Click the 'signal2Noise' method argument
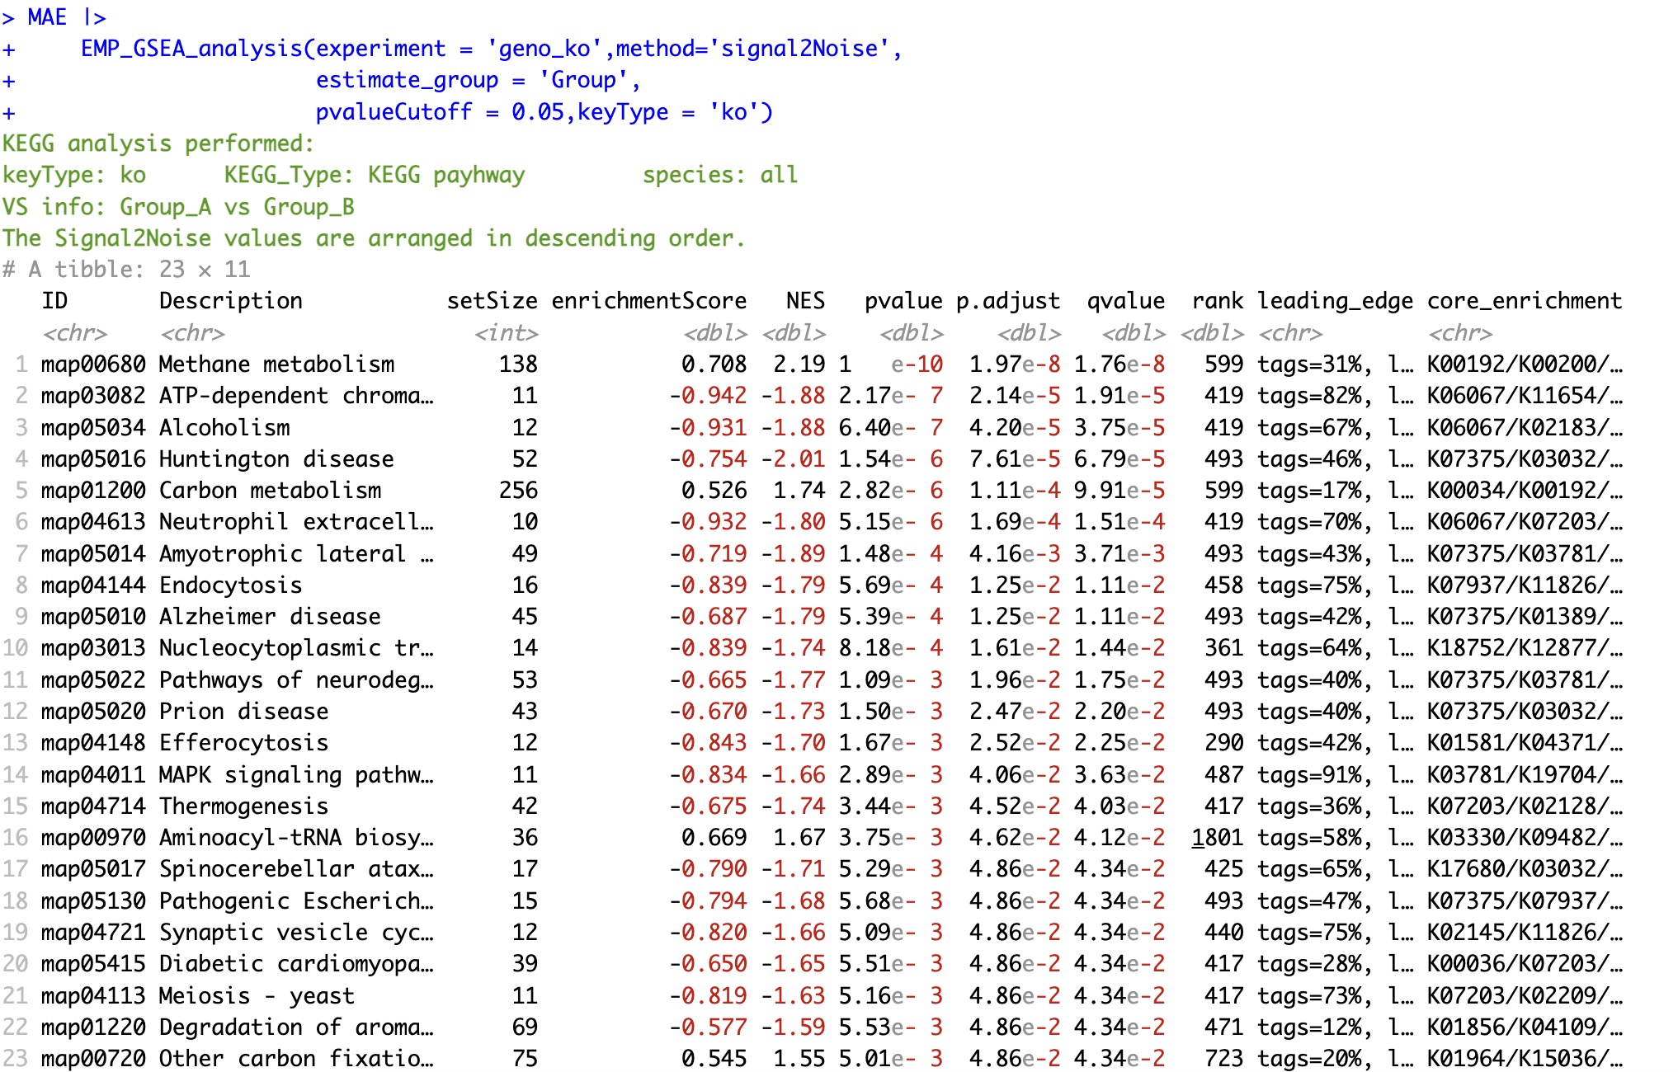 coord(799,49)
